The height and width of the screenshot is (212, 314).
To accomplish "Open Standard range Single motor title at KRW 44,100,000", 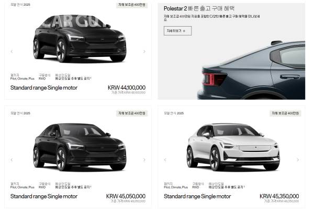I will [44, 88].
